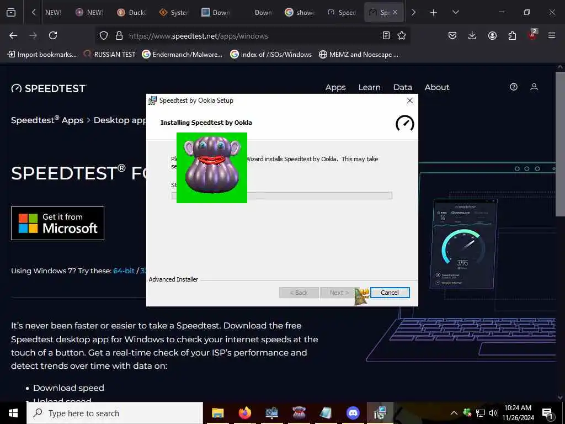The width and height of the screenshot is (565, 424).
Task: Open Apps menu on Speedtest site
Action: pos(335,87)
